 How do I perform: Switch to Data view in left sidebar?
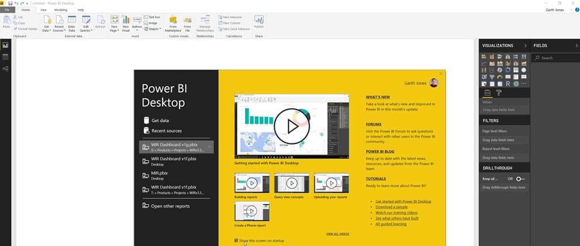point(5,57)
